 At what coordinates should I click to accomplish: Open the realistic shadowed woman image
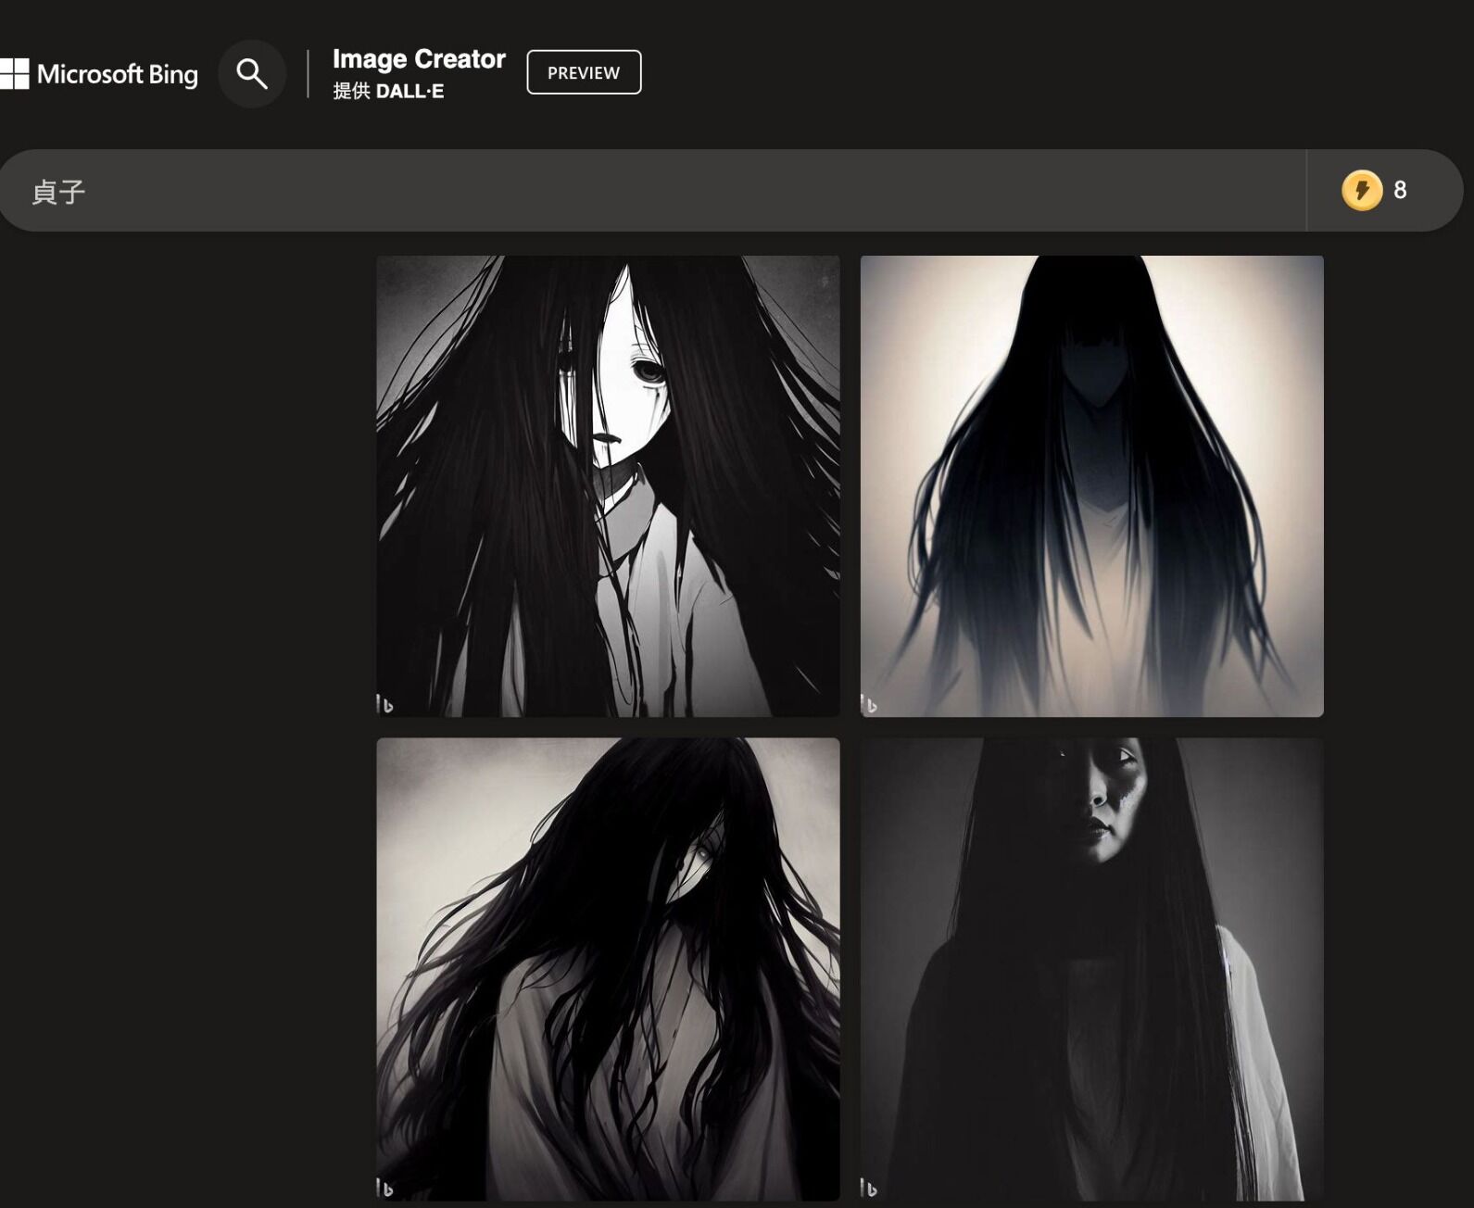tap(1091, 969)
